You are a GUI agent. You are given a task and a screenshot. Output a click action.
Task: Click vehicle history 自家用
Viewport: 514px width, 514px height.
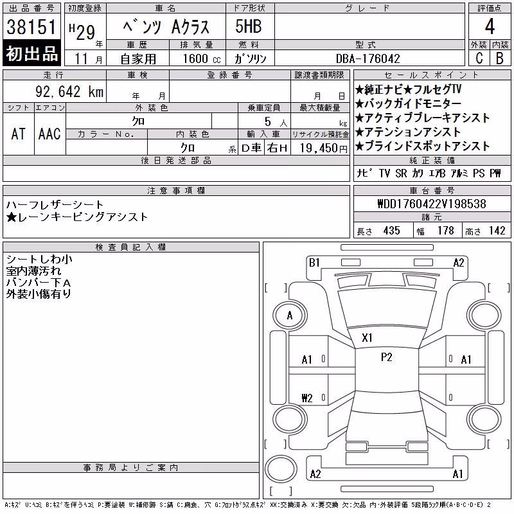(138, 59)
